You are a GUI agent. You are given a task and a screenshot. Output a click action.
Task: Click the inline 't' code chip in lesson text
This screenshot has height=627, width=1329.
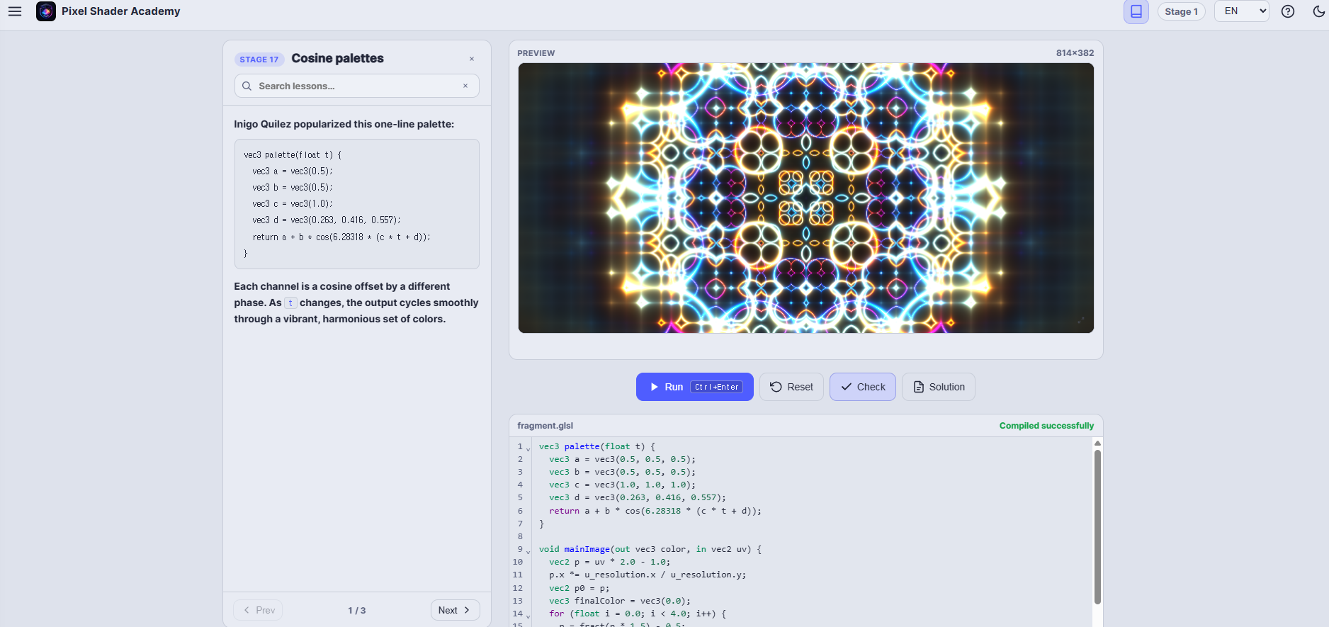click(x=290, y=303)
